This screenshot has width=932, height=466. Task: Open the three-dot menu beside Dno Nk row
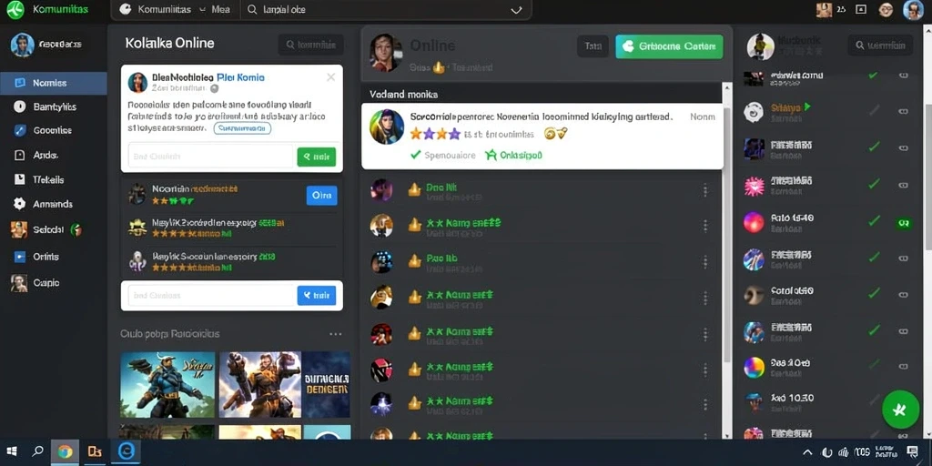coord(705,190)
